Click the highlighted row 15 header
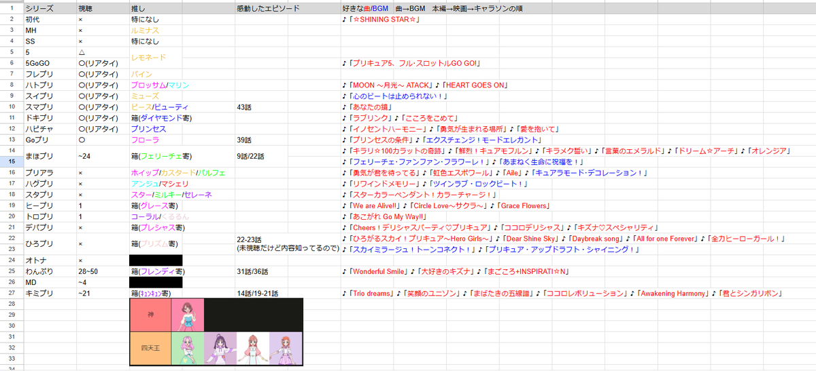The image size is (816, 371). pos(11,161)
